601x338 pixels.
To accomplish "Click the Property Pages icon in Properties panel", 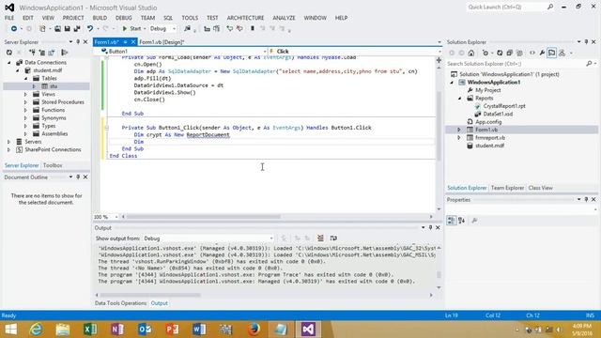I will pos(474,221).
